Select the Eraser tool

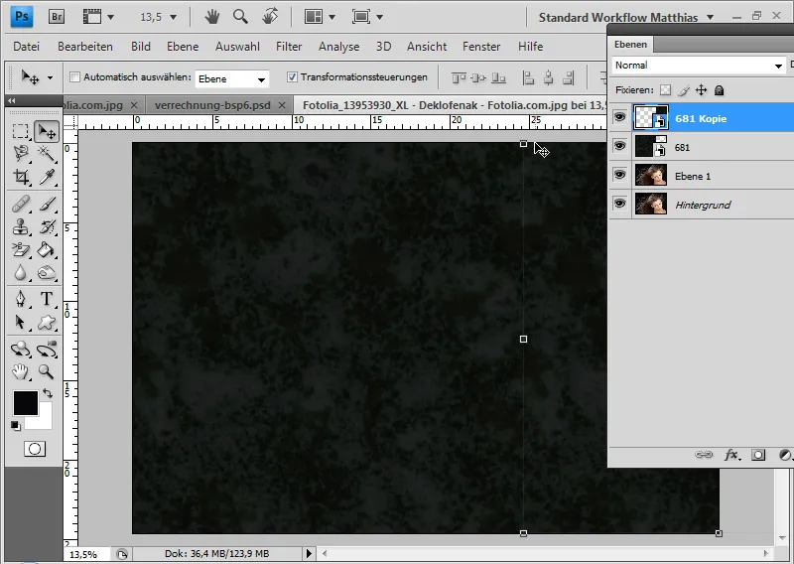20,249
